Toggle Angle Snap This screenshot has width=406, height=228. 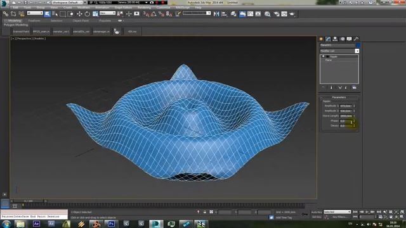coord(154,14)
